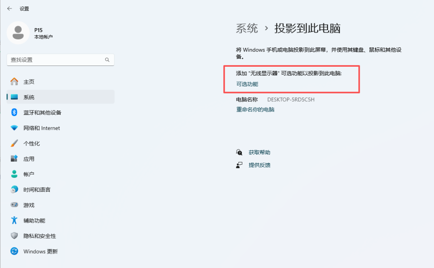Open 应用 settings
434x268 pixels.
click(x=60, y=159)
